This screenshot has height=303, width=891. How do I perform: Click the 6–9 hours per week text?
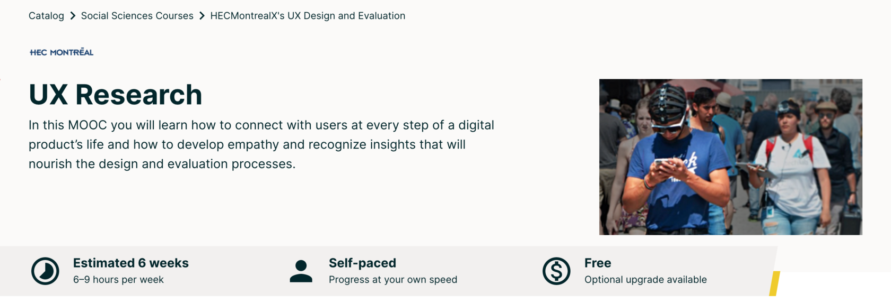tap(118, 280)
